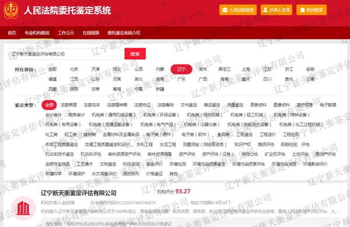
Task: Click the court emblem logo
Action: (x=11, y=10)
